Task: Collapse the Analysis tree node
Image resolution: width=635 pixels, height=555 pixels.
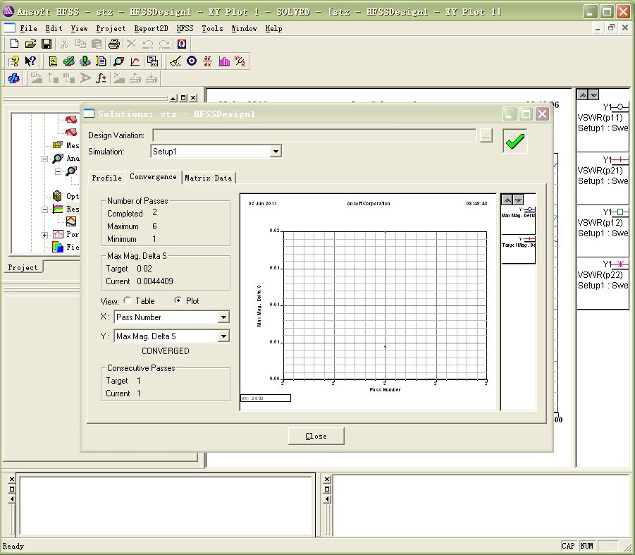Action: [x=45, y=159]
